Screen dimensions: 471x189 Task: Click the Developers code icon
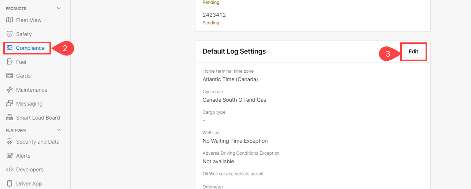(x=10, y=170)
